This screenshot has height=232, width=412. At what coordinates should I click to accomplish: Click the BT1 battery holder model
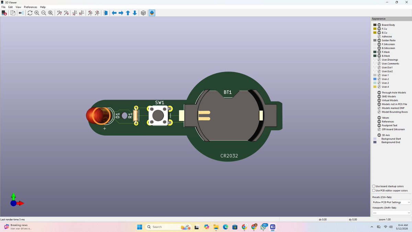tap(228, 115)
